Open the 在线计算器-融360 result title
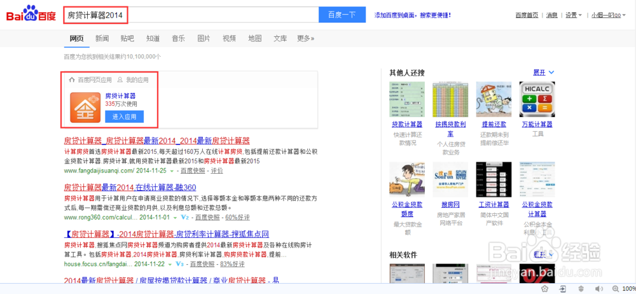Screen dimensions: 636x294 [130, 187]
